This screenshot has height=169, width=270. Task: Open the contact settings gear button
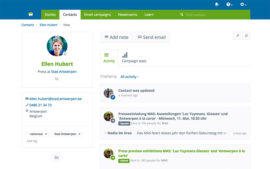pyautogui.click(x=246, y=36)
